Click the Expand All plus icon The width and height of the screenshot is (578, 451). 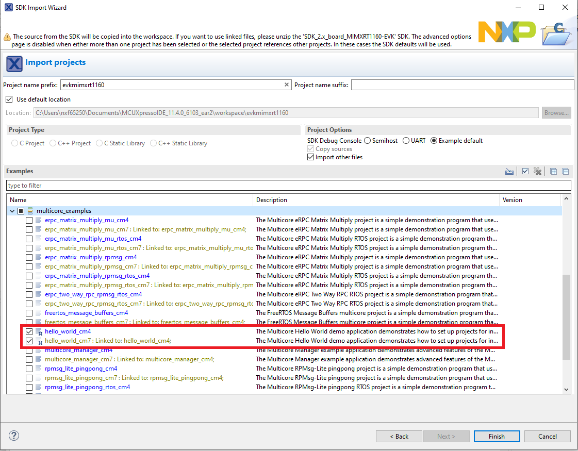click(553, 172)
